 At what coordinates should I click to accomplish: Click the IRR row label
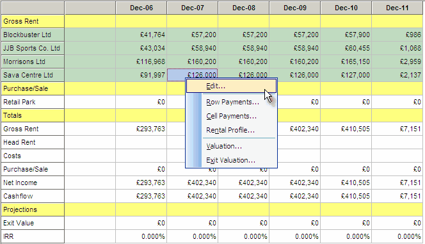click(x=33, y=236)
